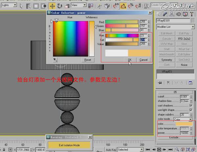
Task: Pick color with eyedropper in Color Selector
Action: [55, 60]
